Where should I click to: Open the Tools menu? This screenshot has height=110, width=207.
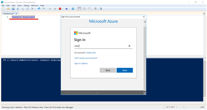click(x=20, y=5)
